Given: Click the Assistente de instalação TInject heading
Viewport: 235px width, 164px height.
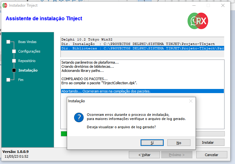Looking at the screenshot, I should (44, 18).
